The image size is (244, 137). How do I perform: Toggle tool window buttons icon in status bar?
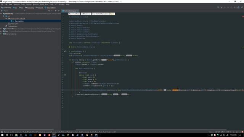[x=2, y=132]
